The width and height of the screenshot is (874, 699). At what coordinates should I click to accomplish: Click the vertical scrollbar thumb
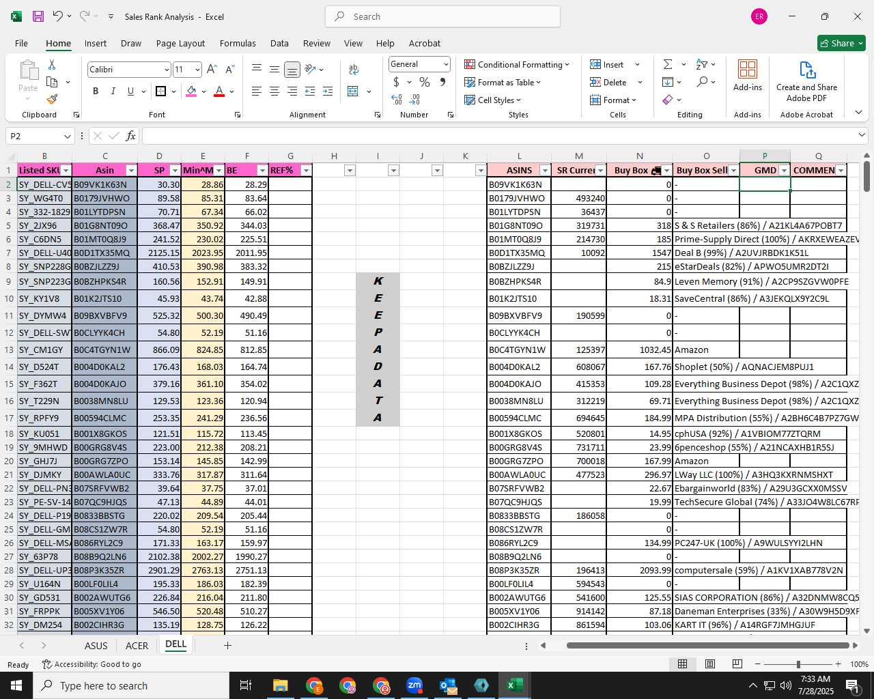point(866,176)
